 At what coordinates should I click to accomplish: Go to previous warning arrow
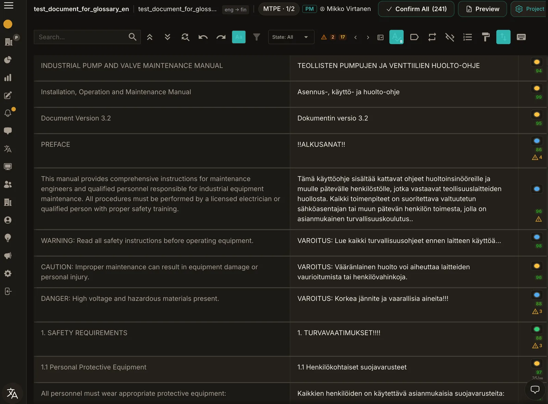(356, 37)
